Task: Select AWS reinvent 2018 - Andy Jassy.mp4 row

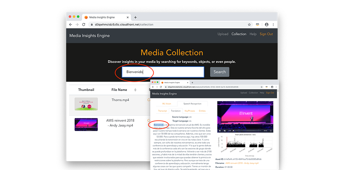Action: coord(120,123)
